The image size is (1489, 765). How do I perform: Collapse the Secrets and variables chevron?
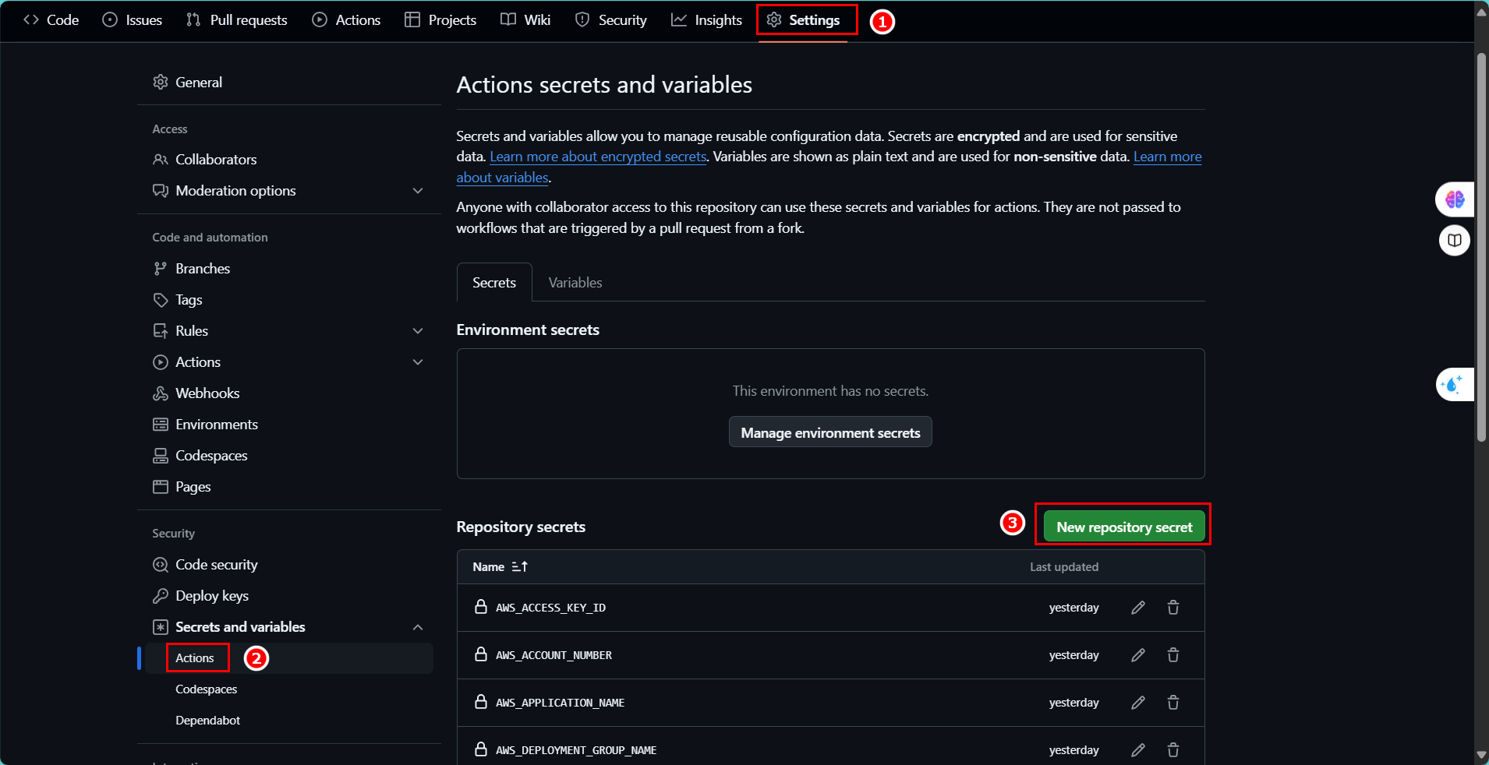click(418, 627)
